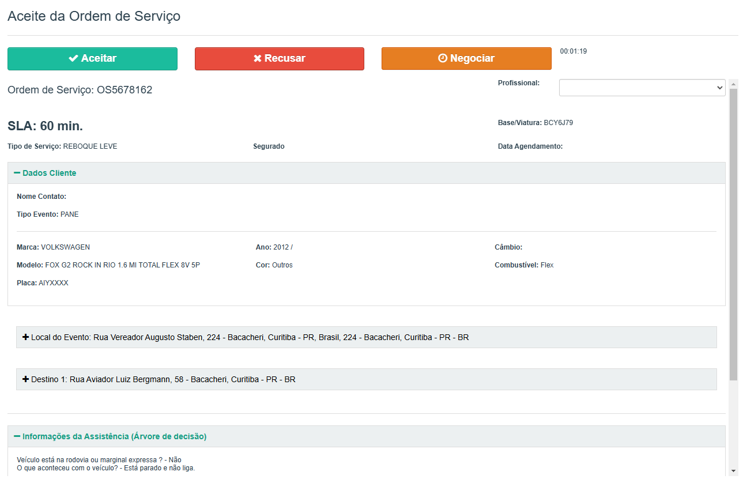Click the plus icon beside Destino 1
This screenshot has height=479, width=743.
[x=25, y=379]
